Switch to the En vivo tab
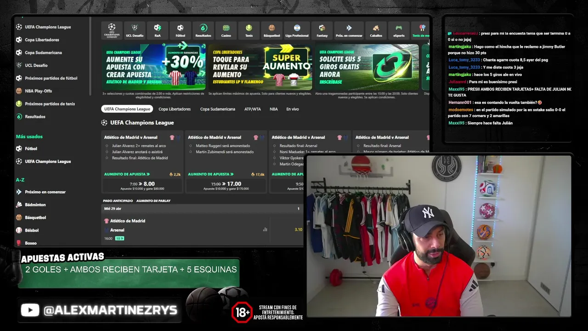This screenshot has width=588, height=331. point(293,109)
